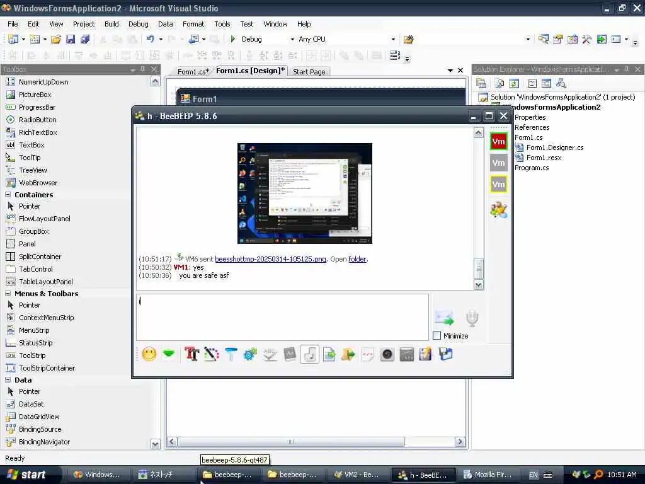Select the RichTextBox toolbox item

37,132
